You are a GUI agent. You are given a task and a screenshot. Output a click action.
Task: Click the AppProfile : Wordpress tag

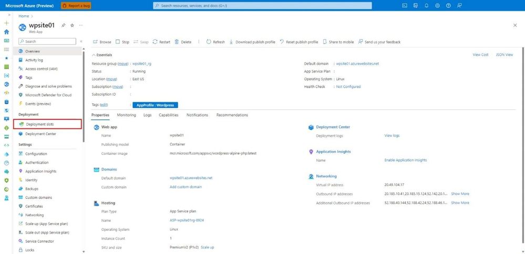tap(156, 105)
